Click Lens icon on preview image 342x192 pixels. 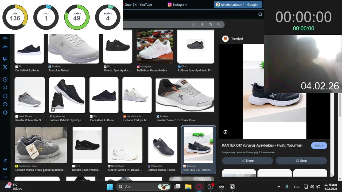pos(226,132)
